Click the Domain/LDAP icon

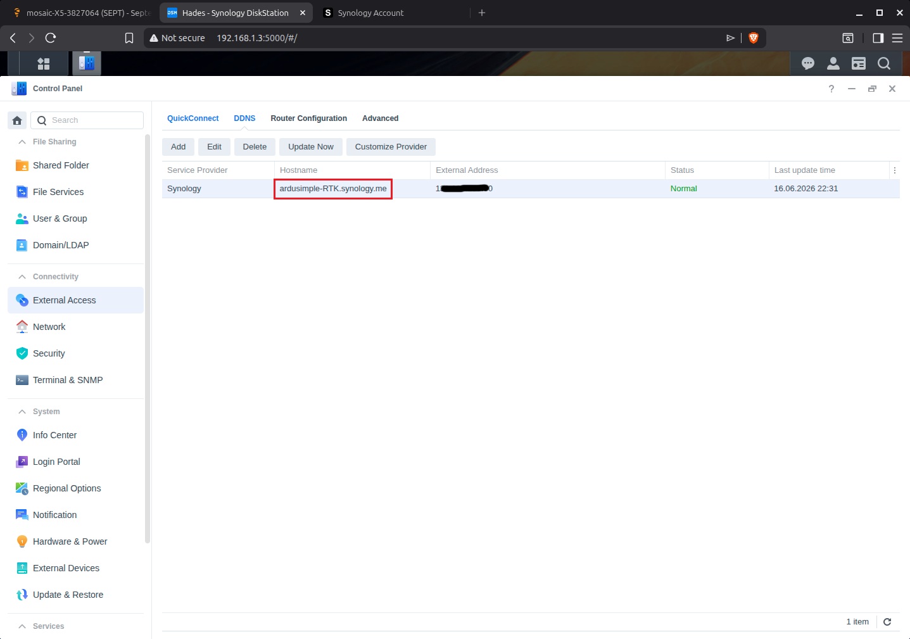(x=22, y=245)
